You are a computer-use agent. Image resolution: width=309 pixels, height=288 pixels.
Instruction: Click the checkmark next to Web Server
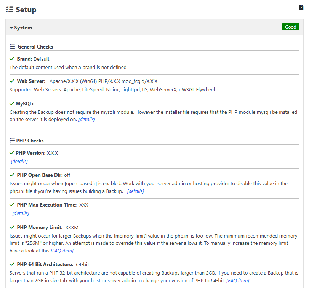[x=12, y=81]
